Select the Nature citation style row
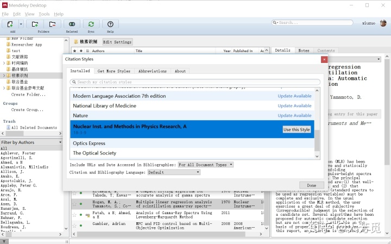The width and height of the screenshot is (391, 244). click(x=192, y=116)
